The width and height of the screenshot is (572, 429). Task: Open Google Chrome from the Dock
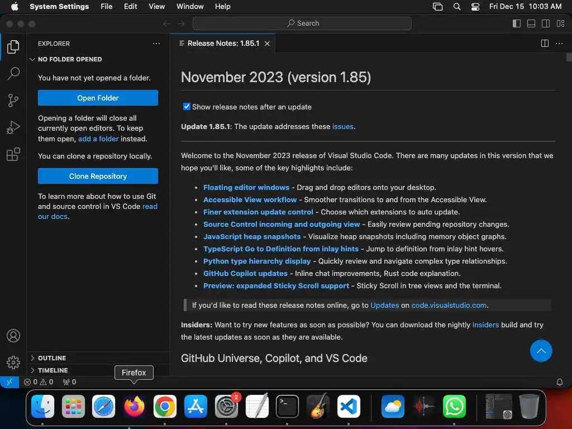[x=165, y=406]
